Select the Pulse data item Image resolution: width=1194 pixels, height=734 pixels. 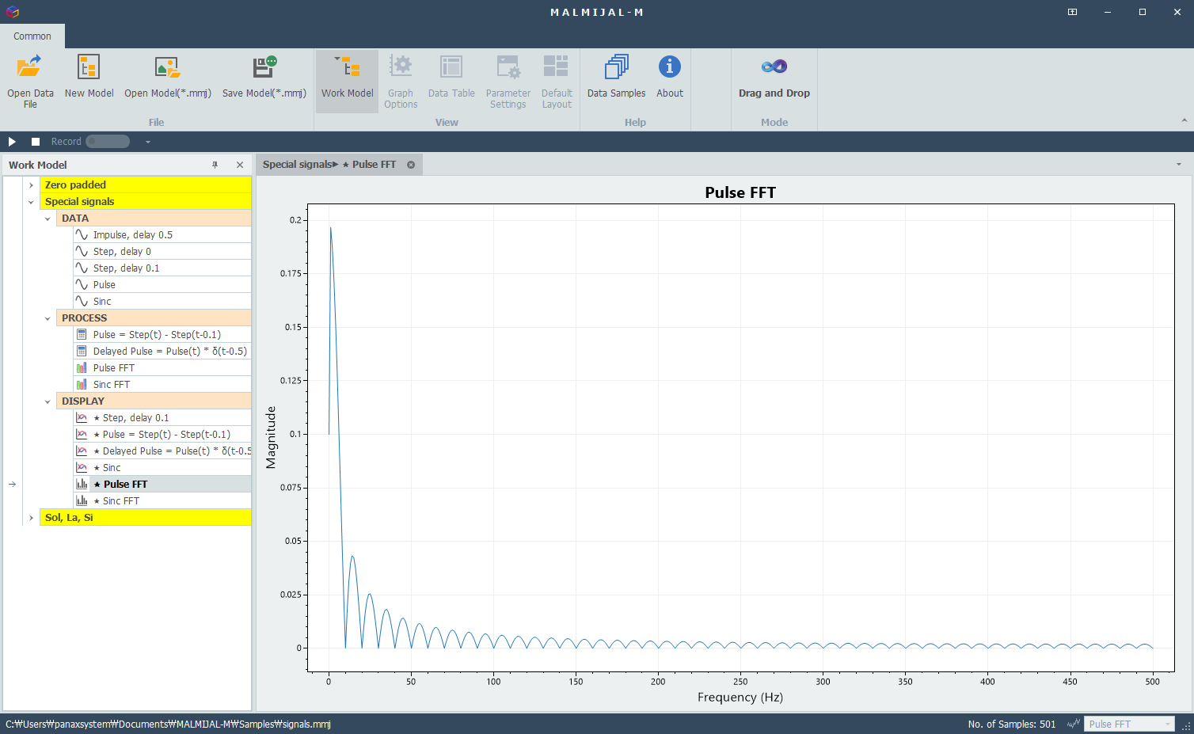point(162,285)
